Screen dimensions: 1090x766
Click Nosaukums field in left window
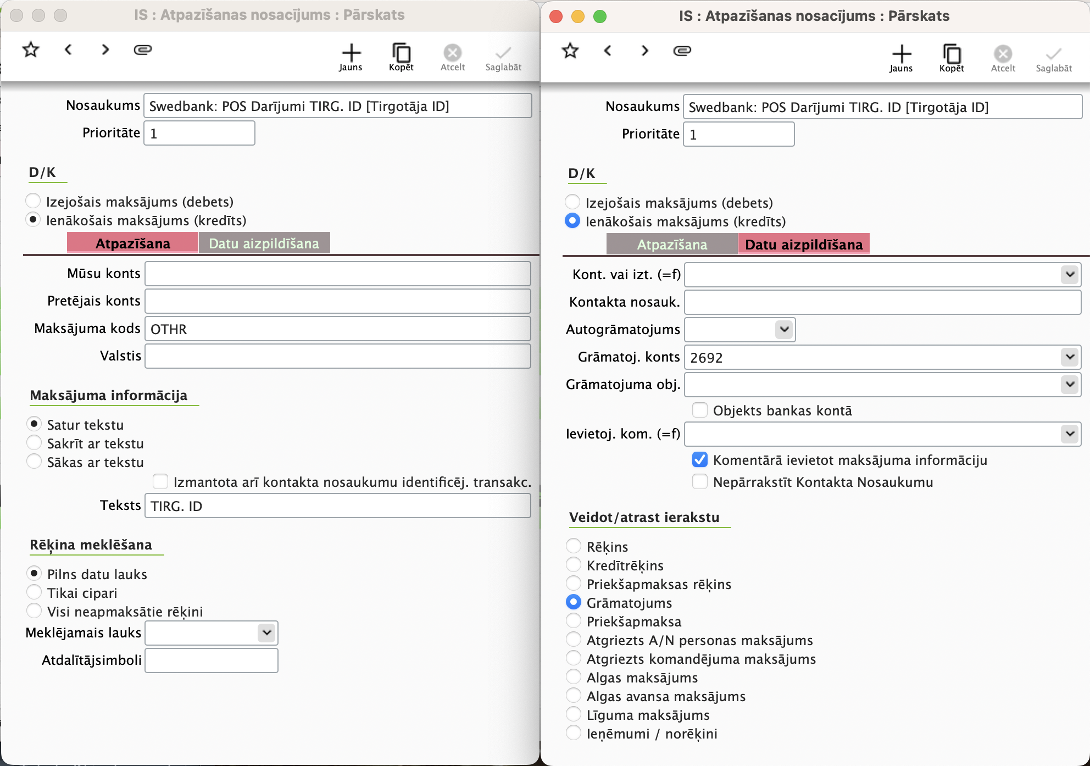pyautogui.click(x=337, y=106)
